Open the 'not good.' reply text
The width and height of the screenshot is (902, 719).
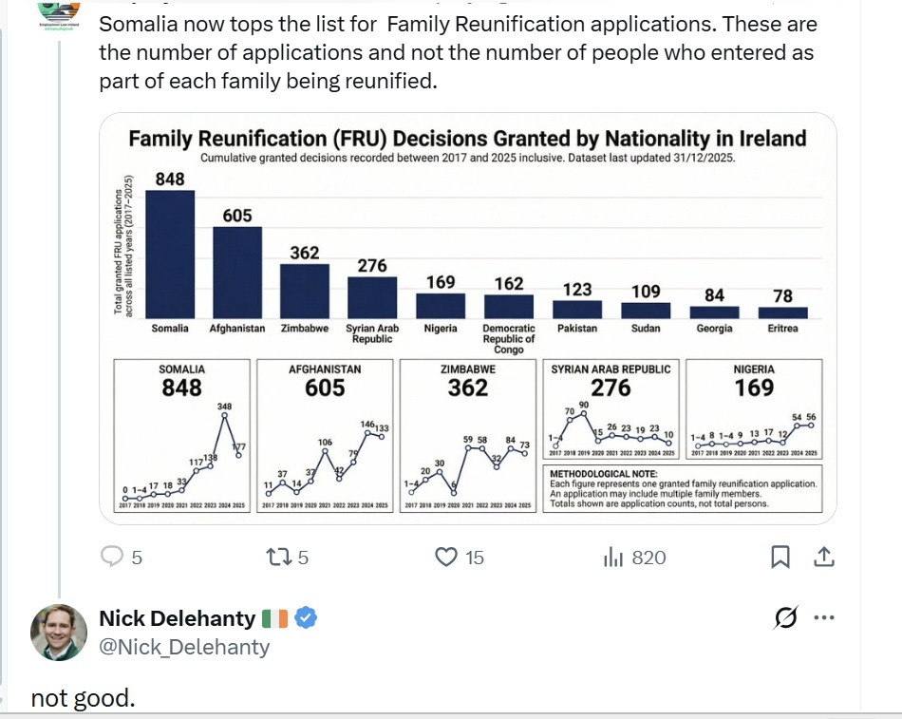click(84, 698)
